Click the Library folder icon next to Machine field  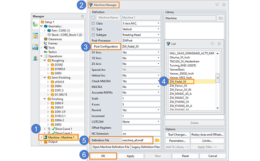pyautogui.click(x=221, y=18)
